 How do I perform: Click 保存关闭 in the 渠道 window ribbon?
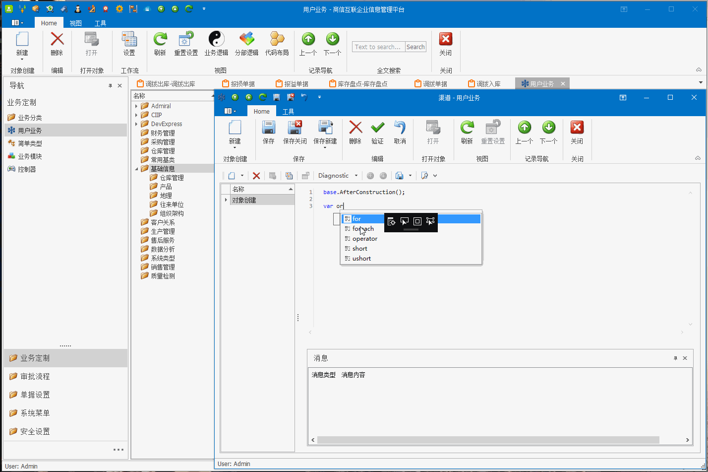[295, 132]
